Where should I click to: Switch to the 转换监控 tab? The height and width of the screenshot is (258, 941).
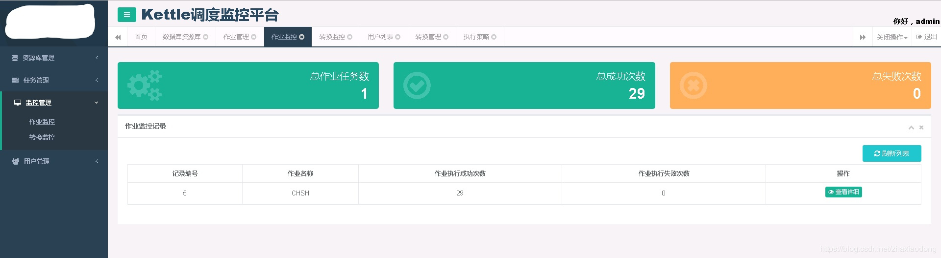(x=332, y=37)
